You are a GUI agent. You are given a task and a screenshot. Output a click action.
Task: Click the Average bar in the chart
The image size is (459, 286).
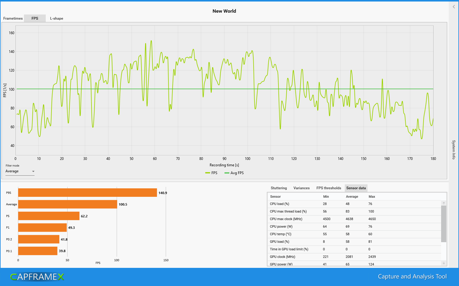coord(68,204)
